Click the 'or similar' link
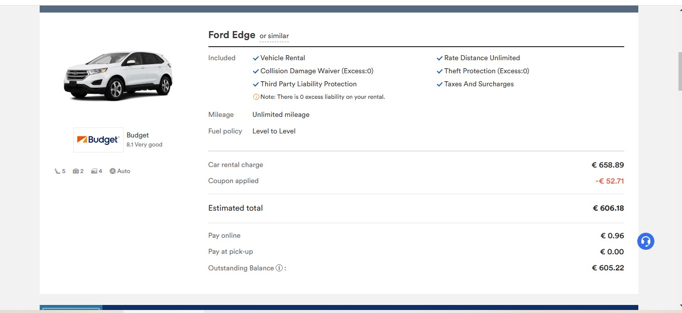Viewport: 682px width, 313px height. pos(274,36)
